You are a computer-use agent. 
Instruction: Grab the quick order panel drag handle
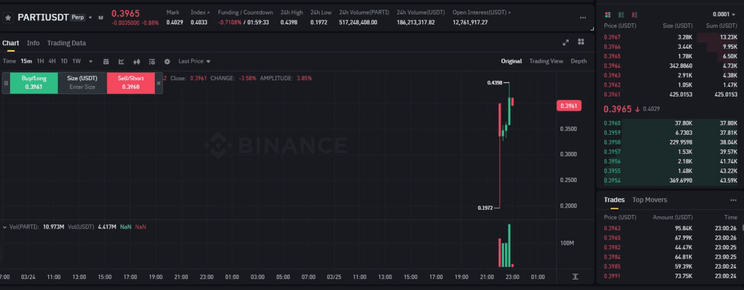pos(6,83)
